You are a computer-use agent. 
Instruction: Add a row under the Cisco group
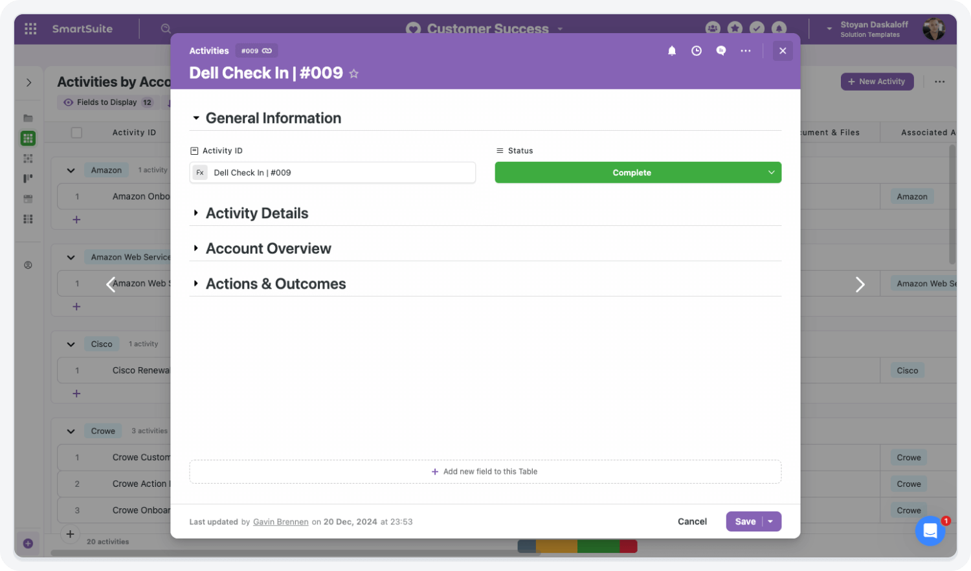click(76, 394)
